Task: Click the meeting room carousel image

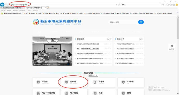Action: pyautogui.click(x=53, y=51)
